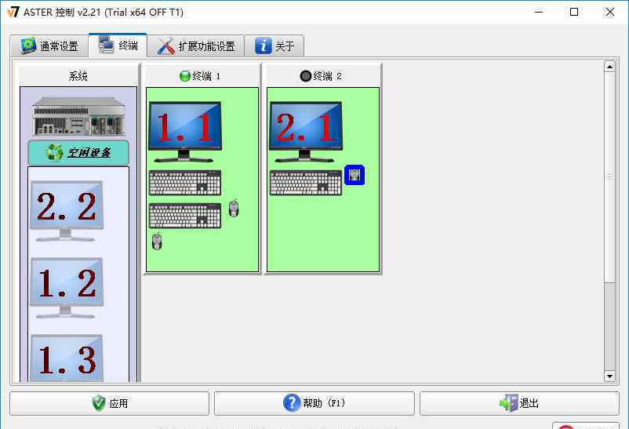Open the 关于 tab
This screenshot has height=429, width=629.
tap(275, 46)
